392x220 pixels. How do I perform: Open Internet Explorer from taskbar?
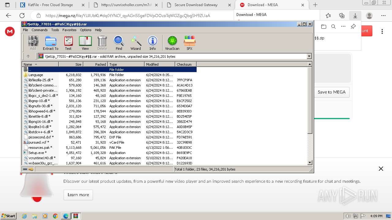24,216
